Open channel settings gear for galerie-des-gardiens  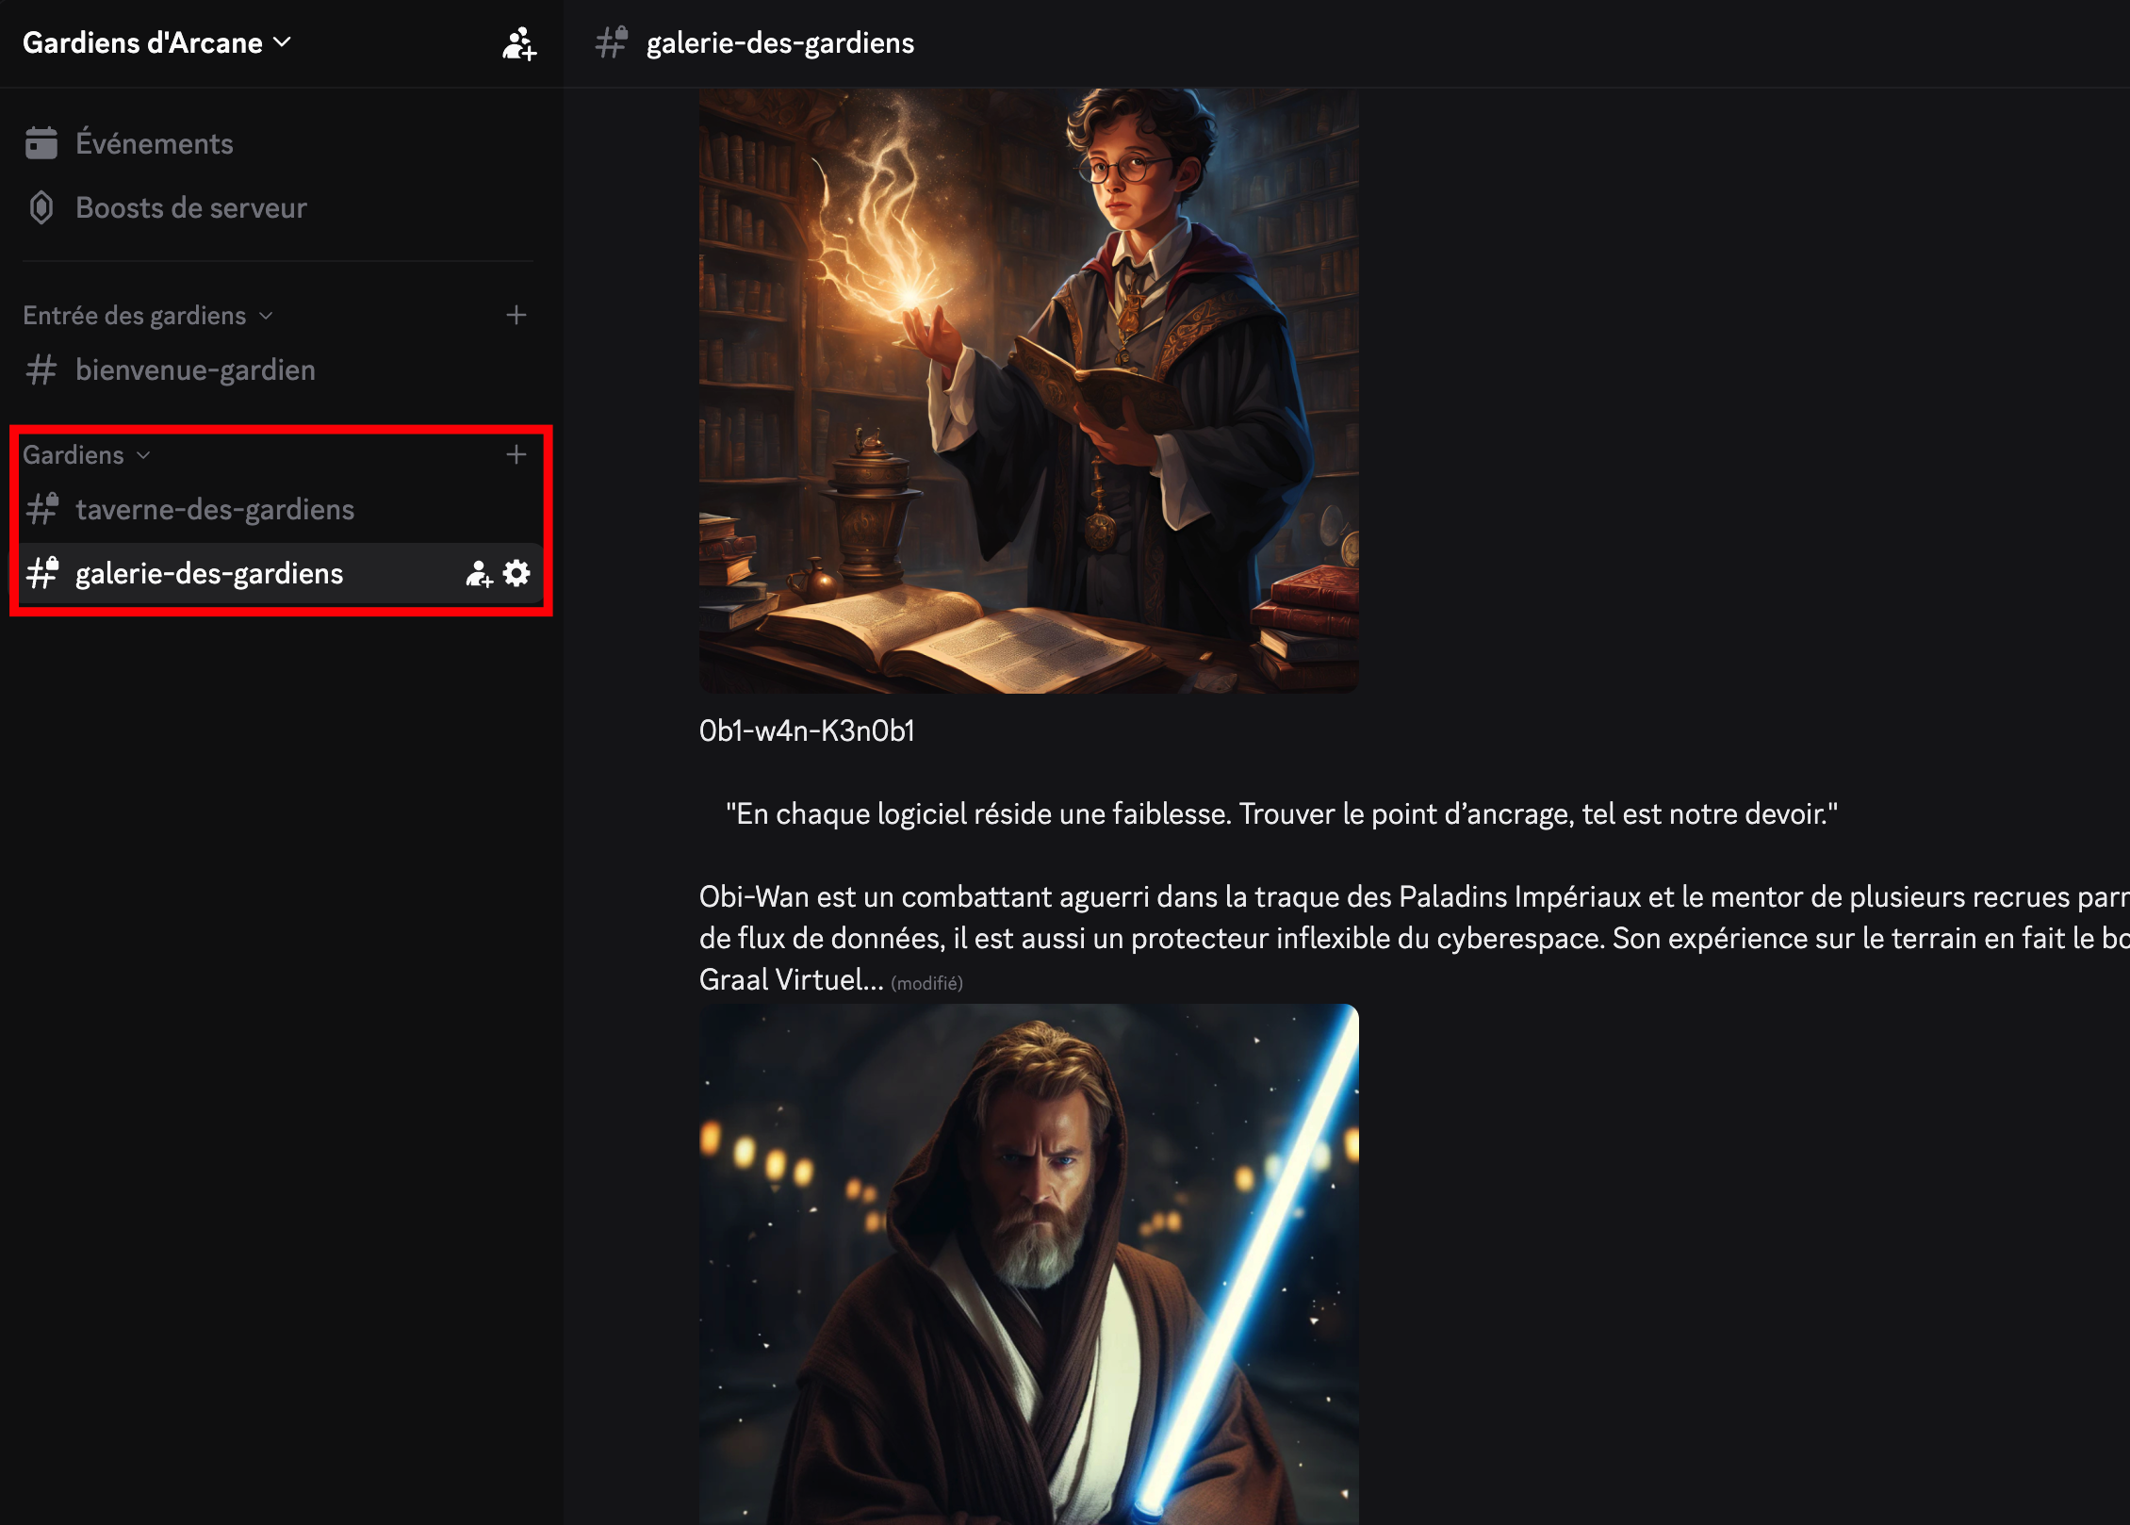click(x=516, y=573)
